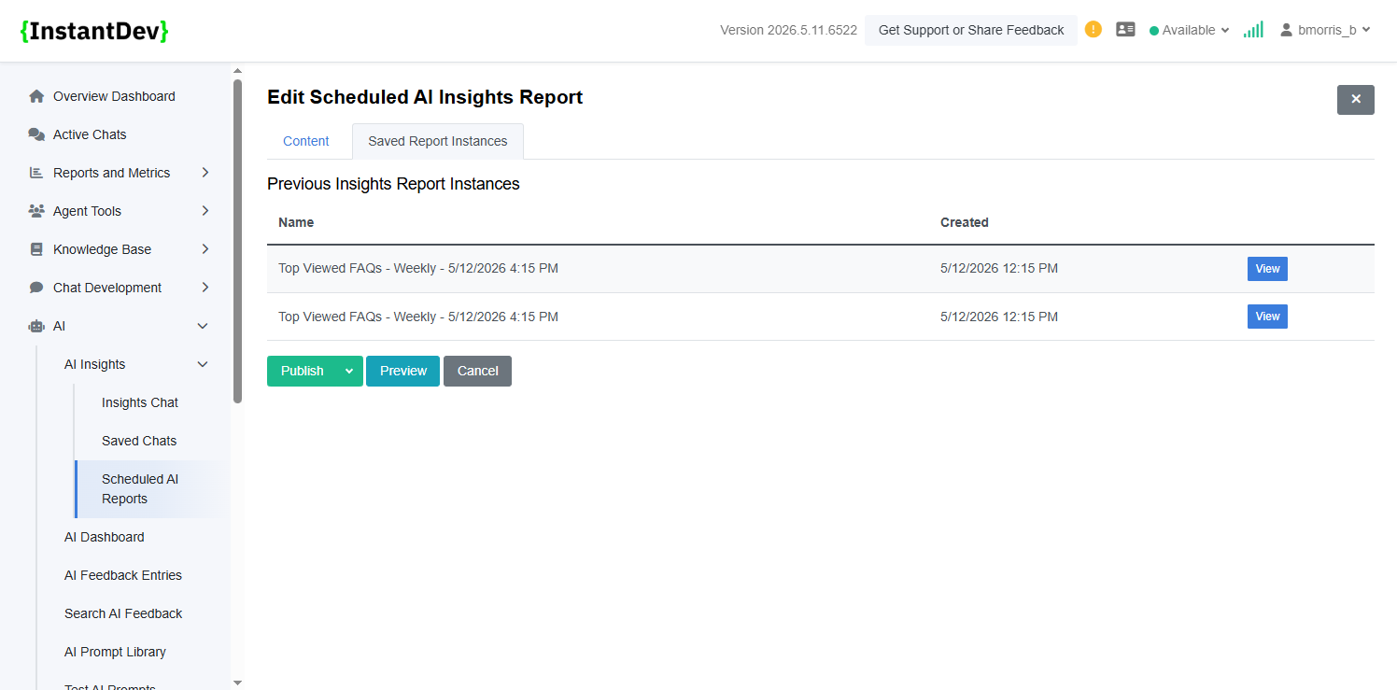Click the Cancel button
This screenshot has height=690, width=1397.
pos(477,371)
